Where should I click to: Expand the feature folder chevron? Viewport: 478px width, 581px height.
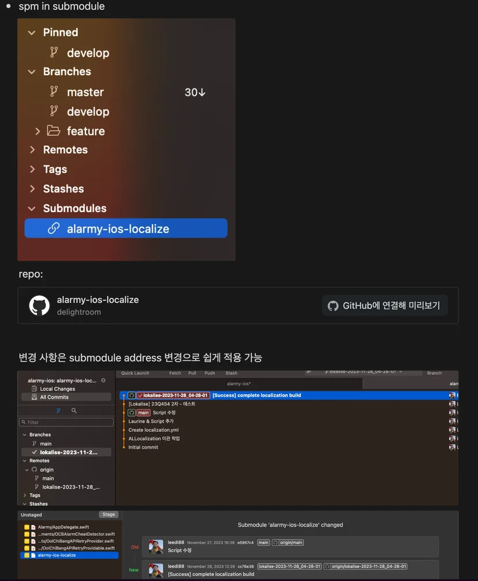pyautogui.click(x=38, y=131)
